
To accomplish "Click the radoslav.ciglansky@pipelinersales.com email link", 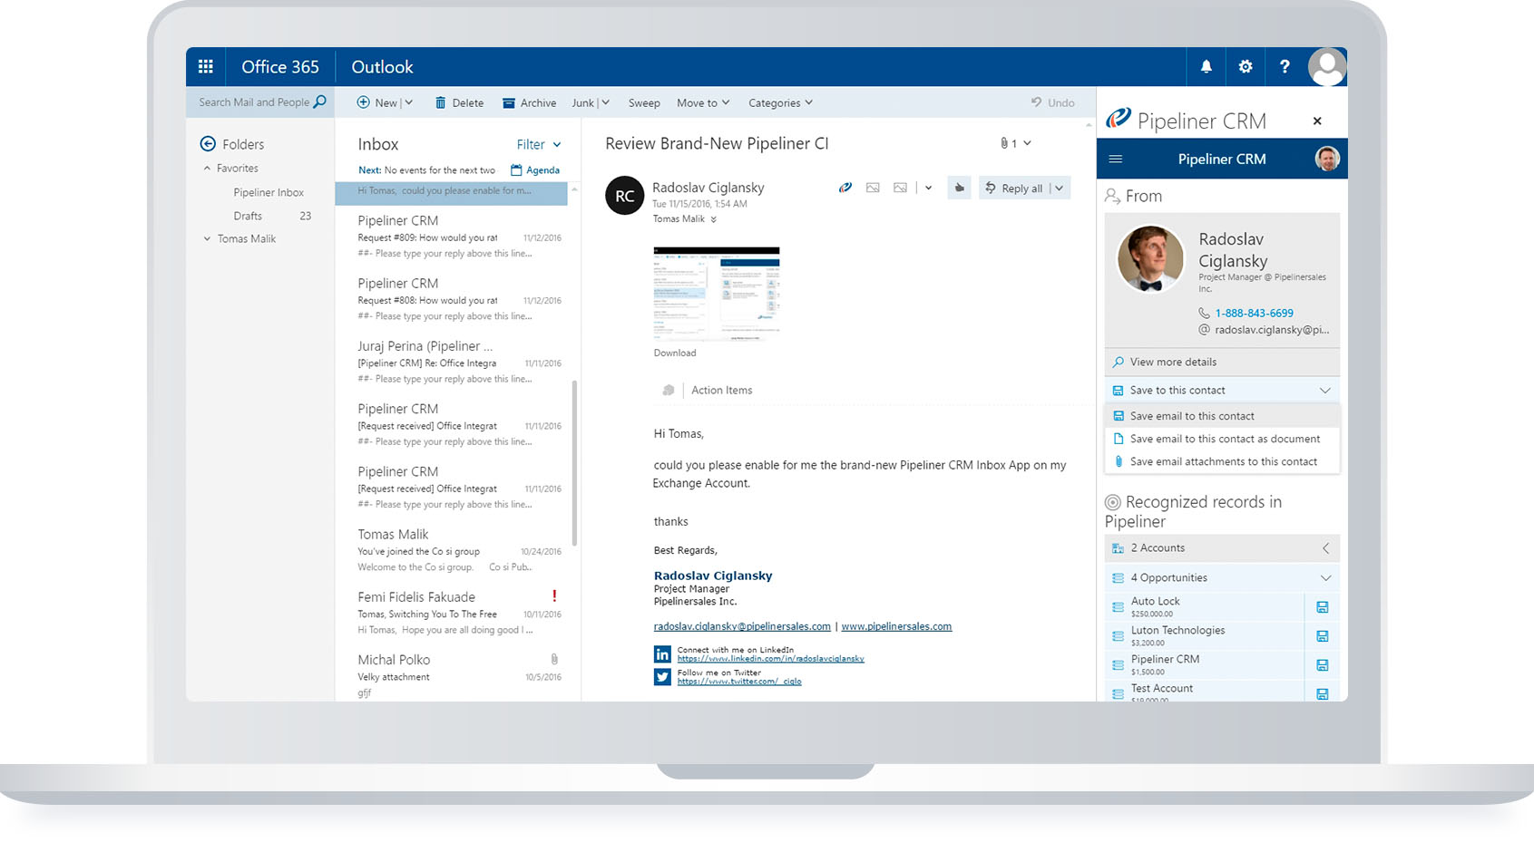I will pyautogui.click(x=742, y=626).
